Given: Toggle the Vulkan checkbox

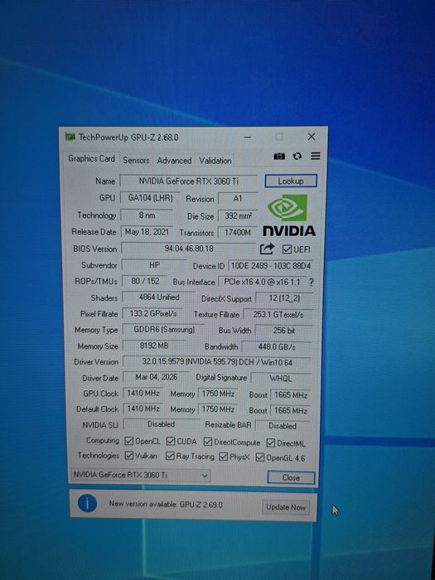Looking at the screenshot, I should click(128, 456).
